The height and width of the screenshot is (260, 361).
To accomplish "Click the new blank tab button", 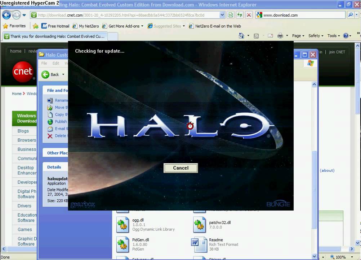I will pos(113,36).
